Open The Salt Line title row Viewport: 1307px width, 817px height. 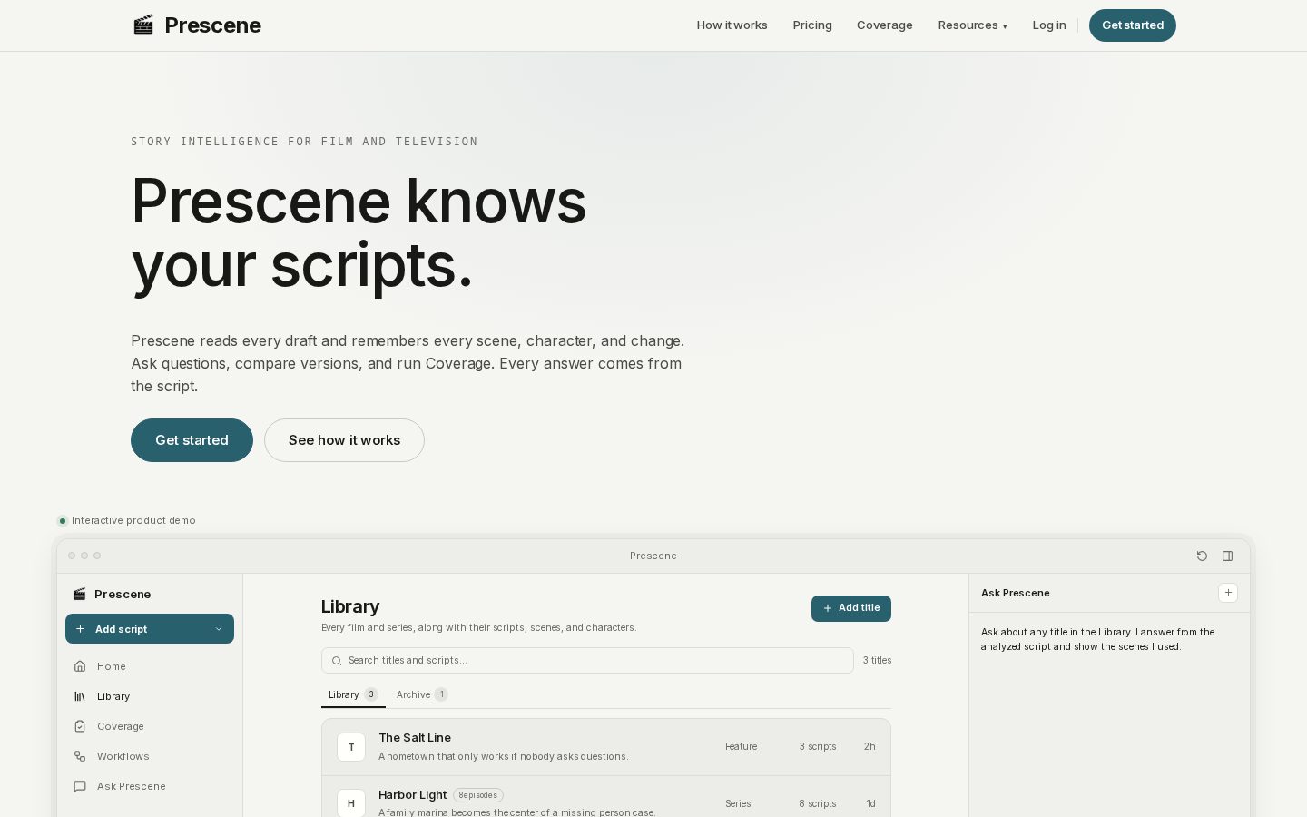tap(606, 747)
